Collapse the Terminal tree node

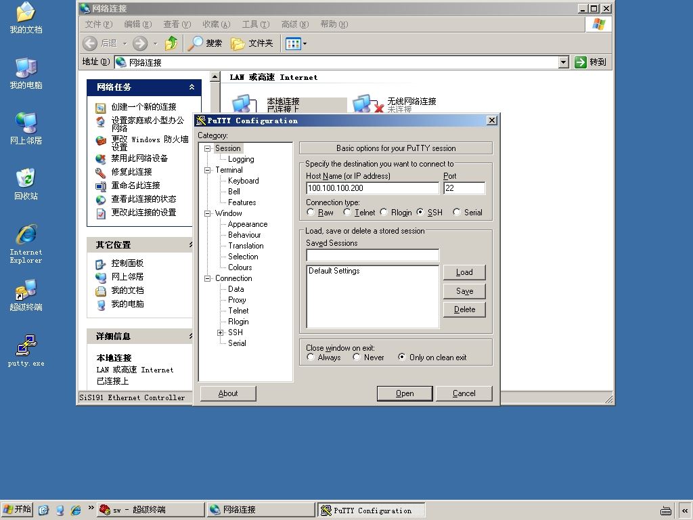207,170
